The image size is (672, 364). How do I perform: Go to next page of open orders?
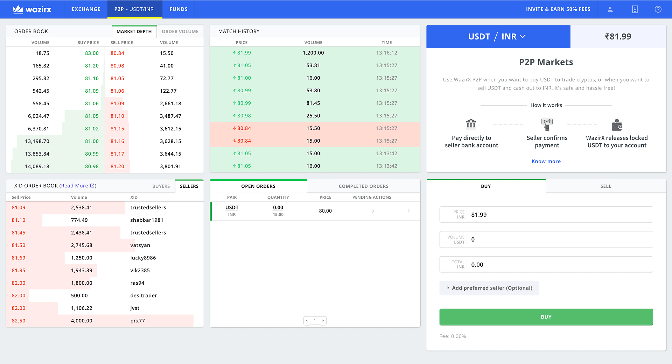[x=323, y=321]
